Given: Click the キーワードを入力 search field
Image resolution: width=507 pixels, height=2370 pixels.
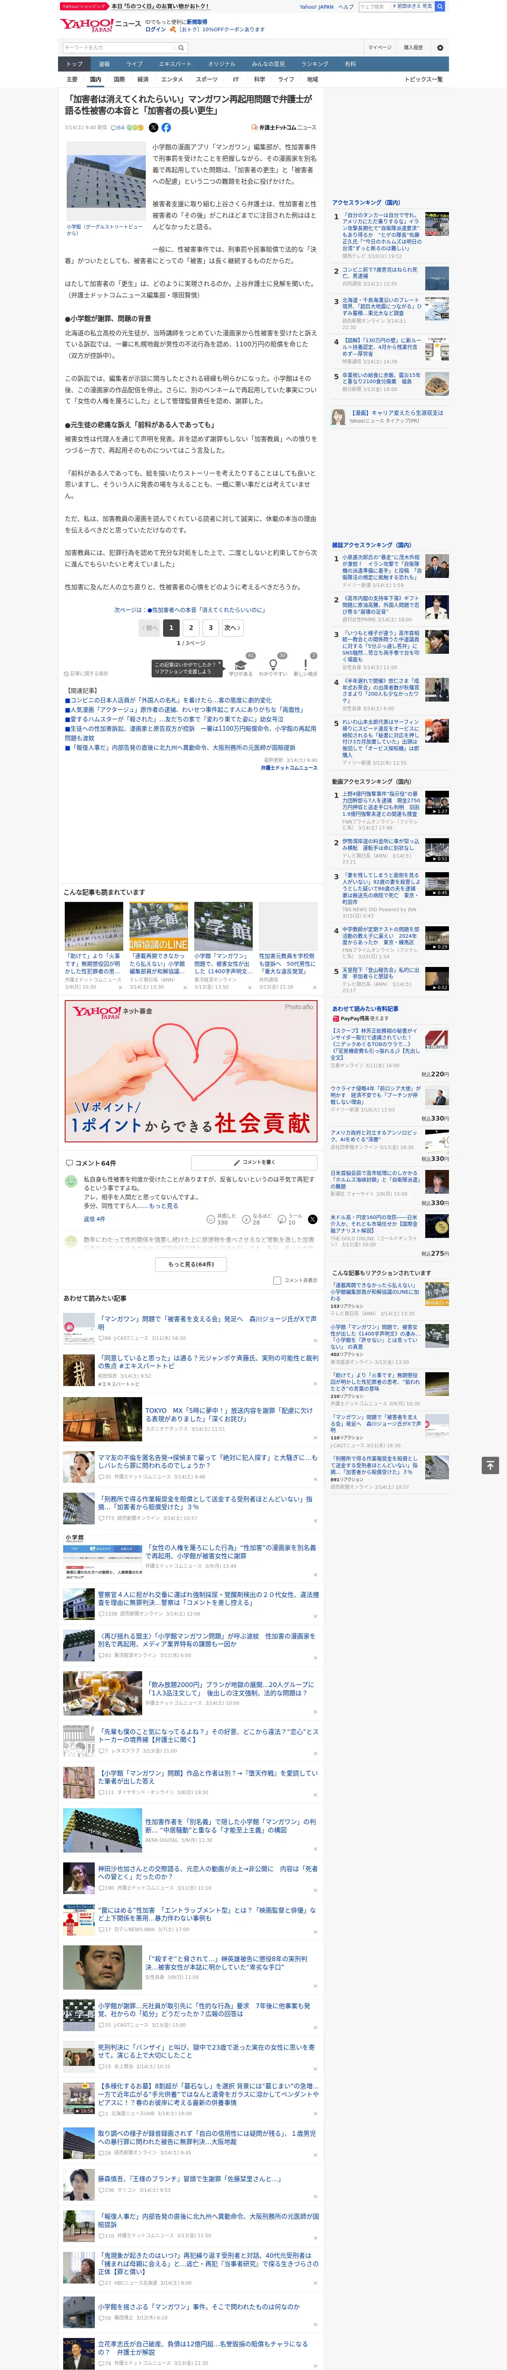Looking at the screenshot, I should pyautogui.click(x=119, y=48).
